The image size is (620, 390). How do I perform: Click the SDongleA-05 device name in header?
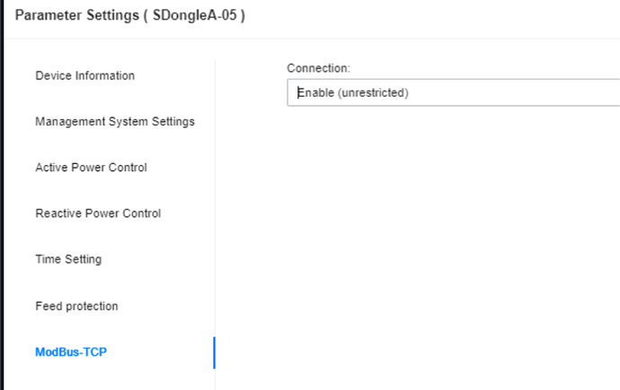tap(195, 15)
